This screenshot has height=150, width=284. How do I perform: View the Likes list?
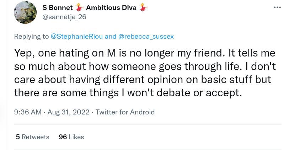71,137
